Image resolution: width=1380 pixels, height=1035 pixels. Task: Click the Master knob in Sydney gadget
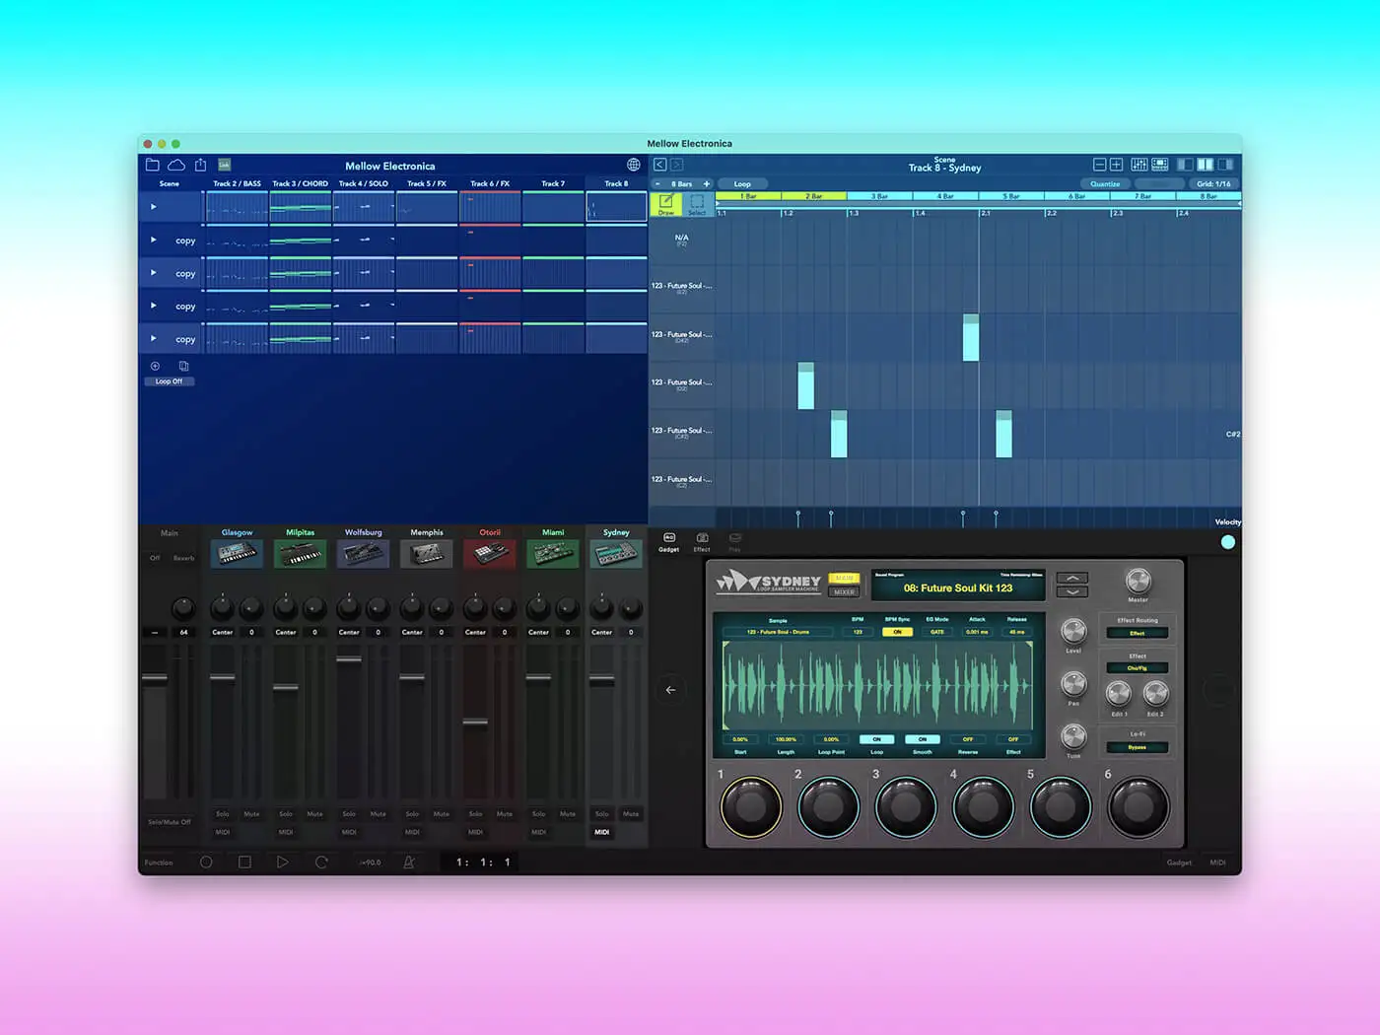[1138, 581]
